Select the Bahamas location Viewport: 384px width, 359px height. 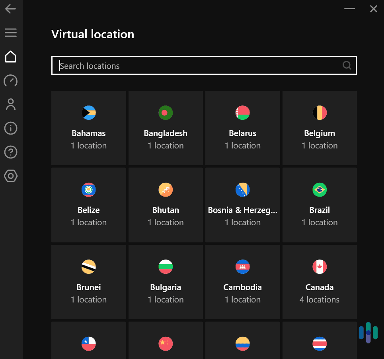coord(88,128)
